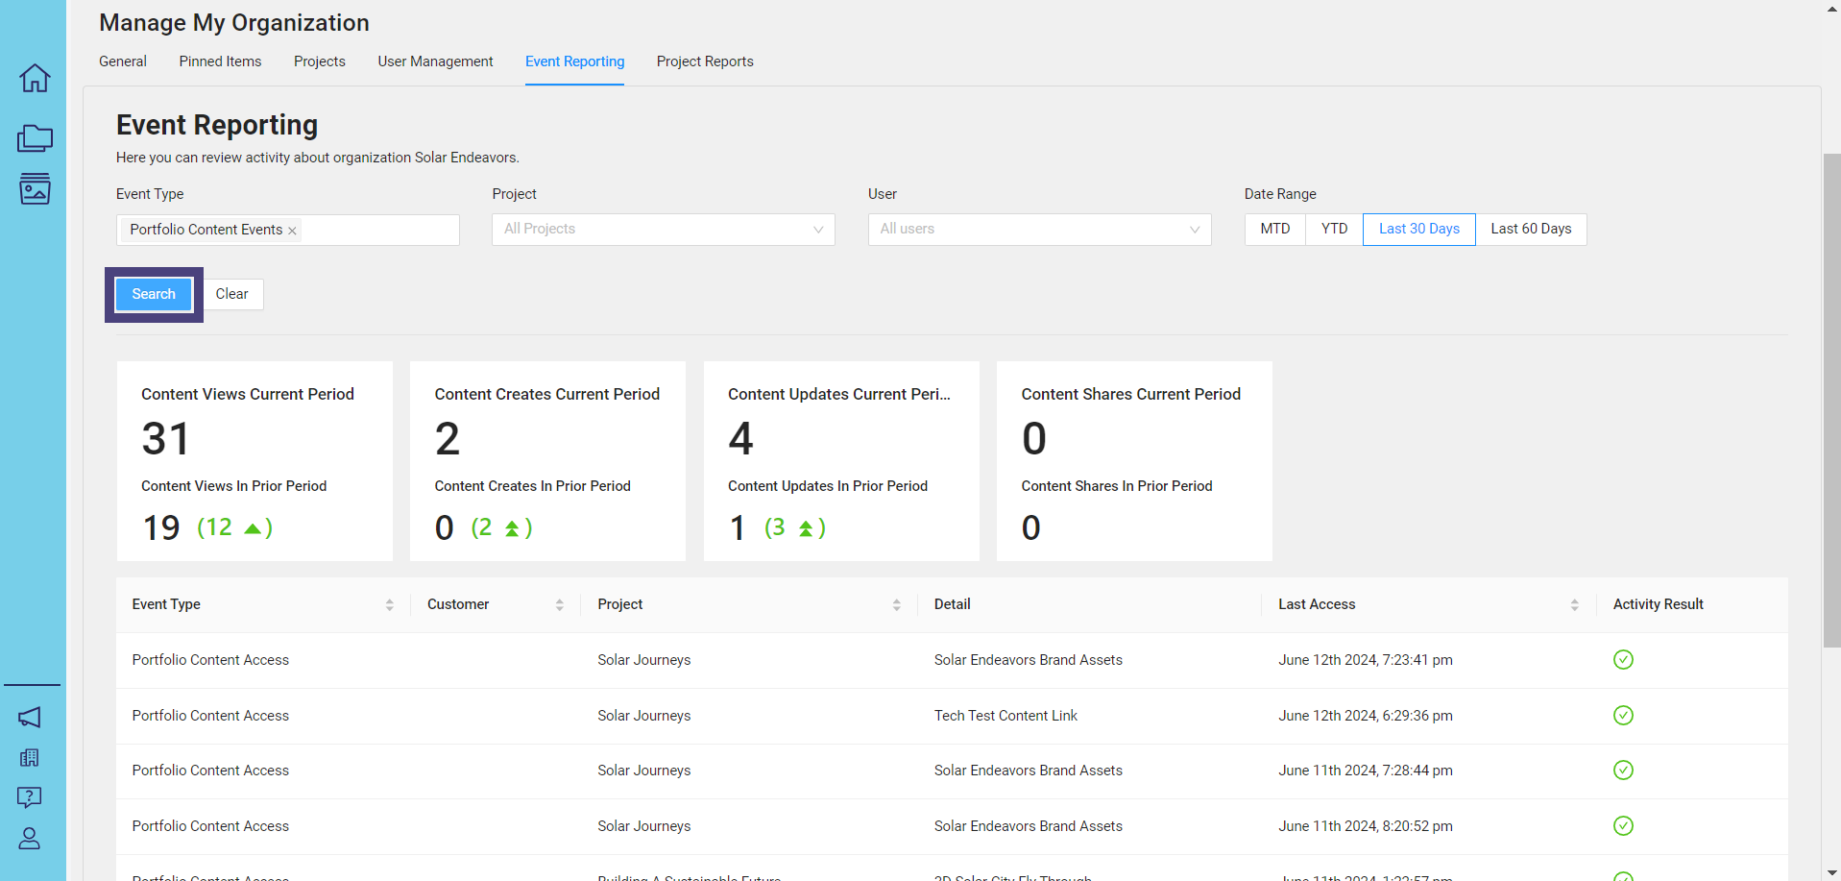Open the organization building icon

pyautogui.click(x=30, y=757)
